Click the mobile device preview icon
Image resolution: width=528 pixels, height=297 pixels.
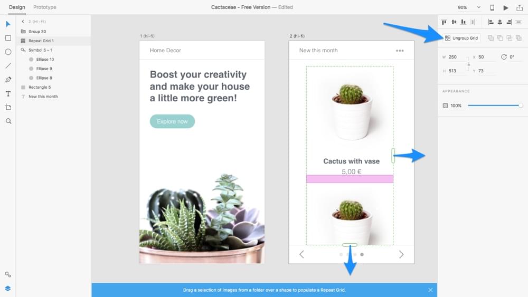(492, 7)
